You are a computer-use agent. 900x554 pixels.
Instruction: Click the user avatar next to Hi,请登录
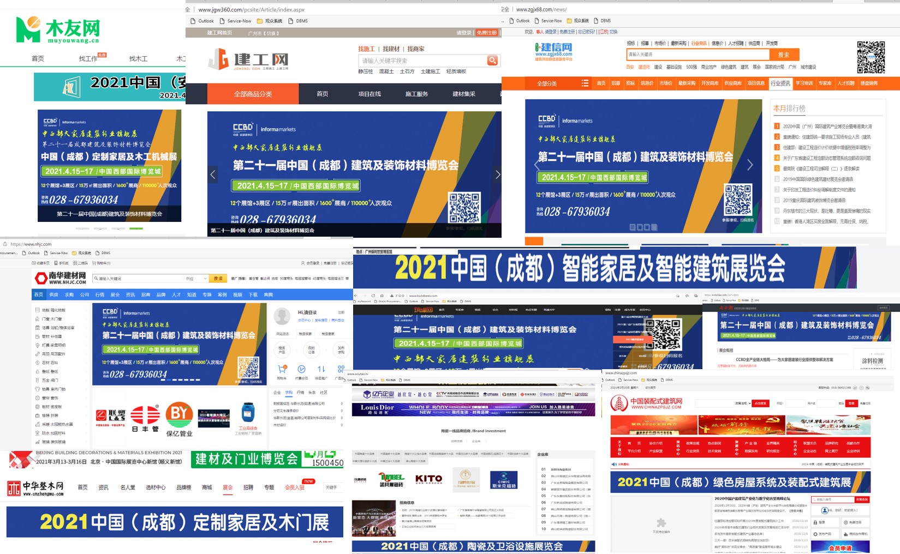click(282, 315)
